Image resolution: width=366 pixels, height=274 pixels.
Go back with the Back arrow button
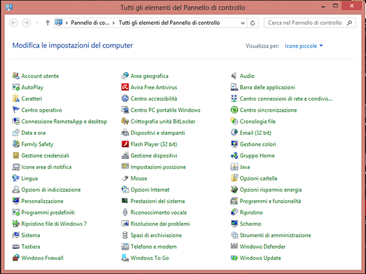pyautogui.click(x=13, y=23)
